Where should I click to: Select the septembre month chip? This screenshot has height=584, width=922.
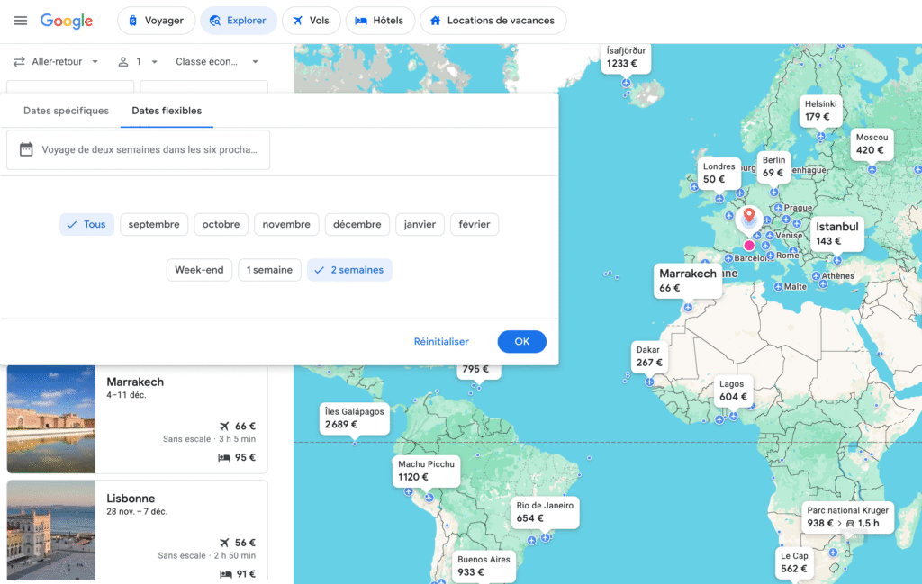pos(154,224)
